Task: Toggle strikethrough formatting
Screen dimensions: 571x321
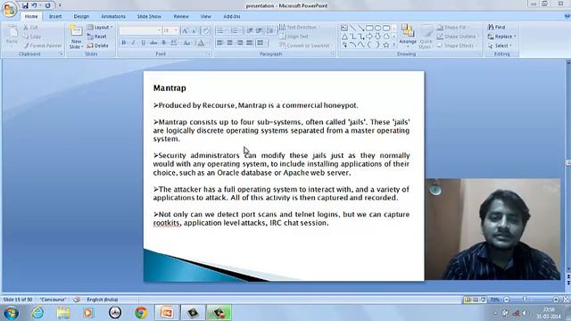Action: point(153,43)
